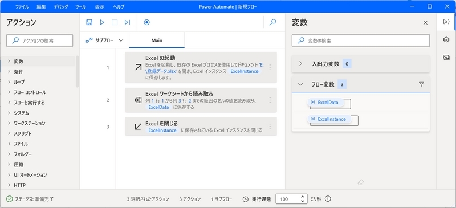Start the recorder using the circle icon
This screenshot has height=208, width=456.
point(147,22)
